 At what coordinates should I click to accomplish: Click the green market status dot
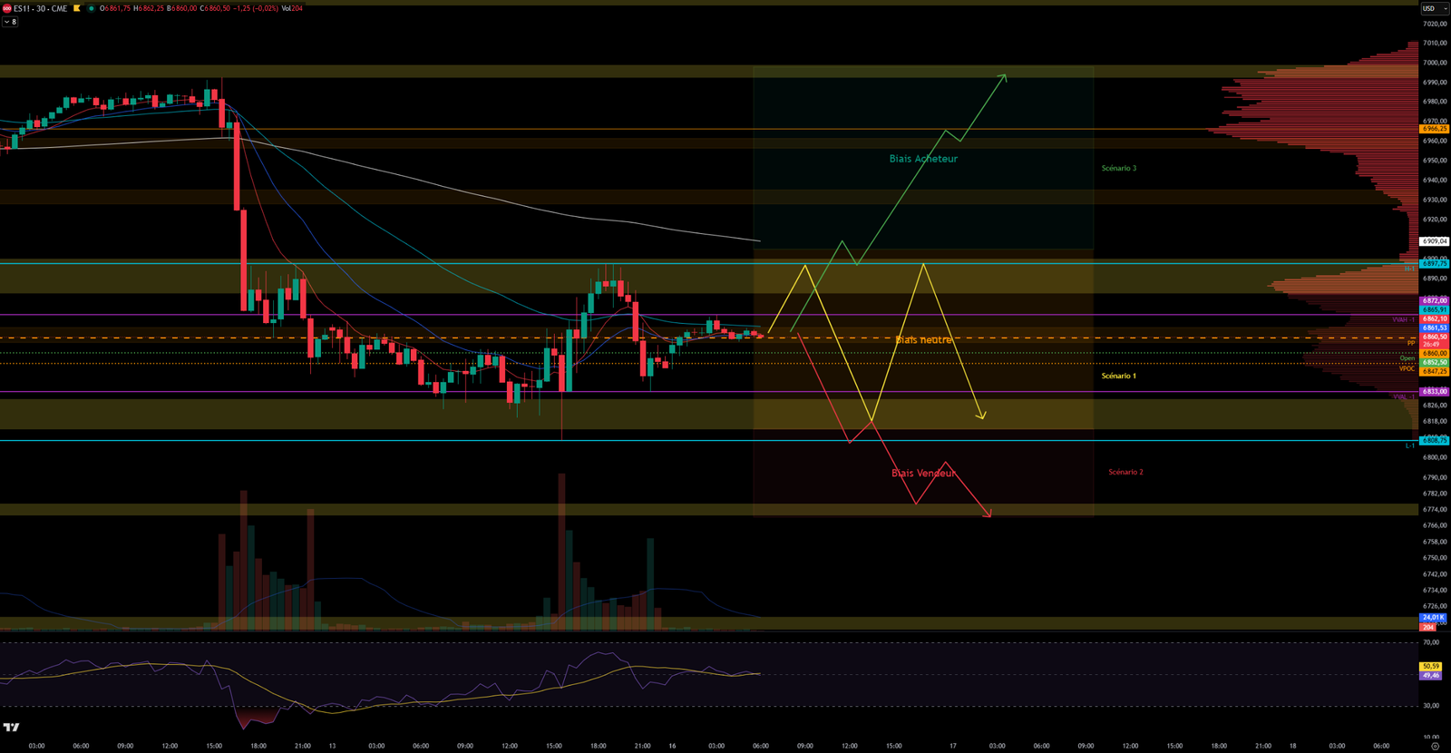point(91,8)
